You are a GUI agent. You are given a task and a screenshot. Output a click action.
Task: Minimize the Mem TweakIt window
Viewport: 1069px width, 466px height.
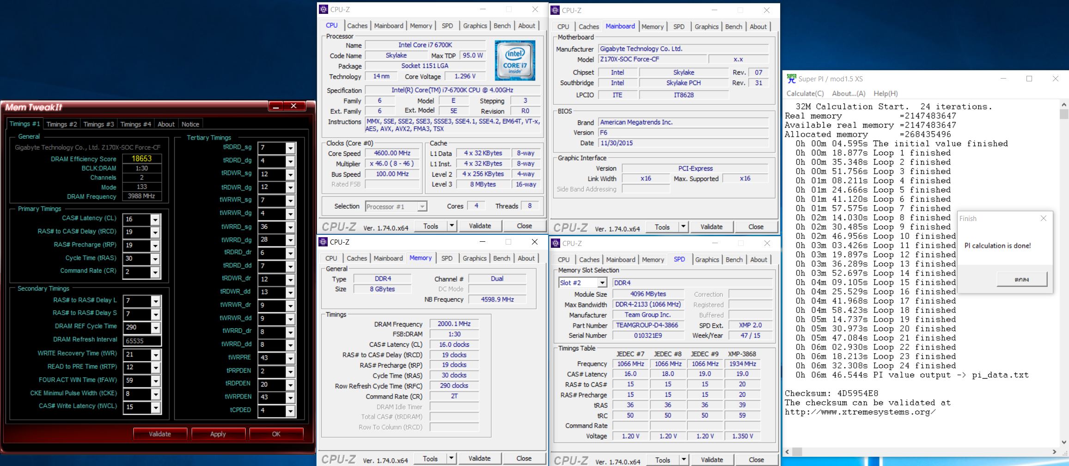coord(276,106)
